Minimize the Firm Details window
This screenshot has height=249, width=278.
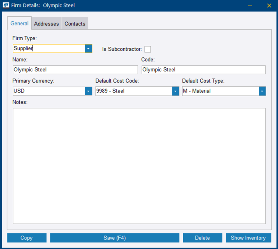[x=250, y=6]
